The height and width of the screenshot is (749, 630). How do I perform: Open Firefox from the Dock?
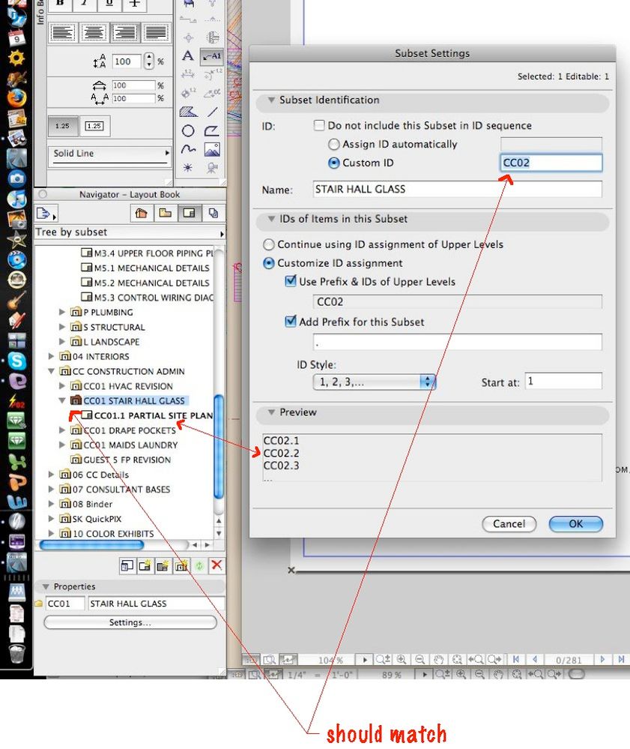pyautogui.click(x=16, y=97)
